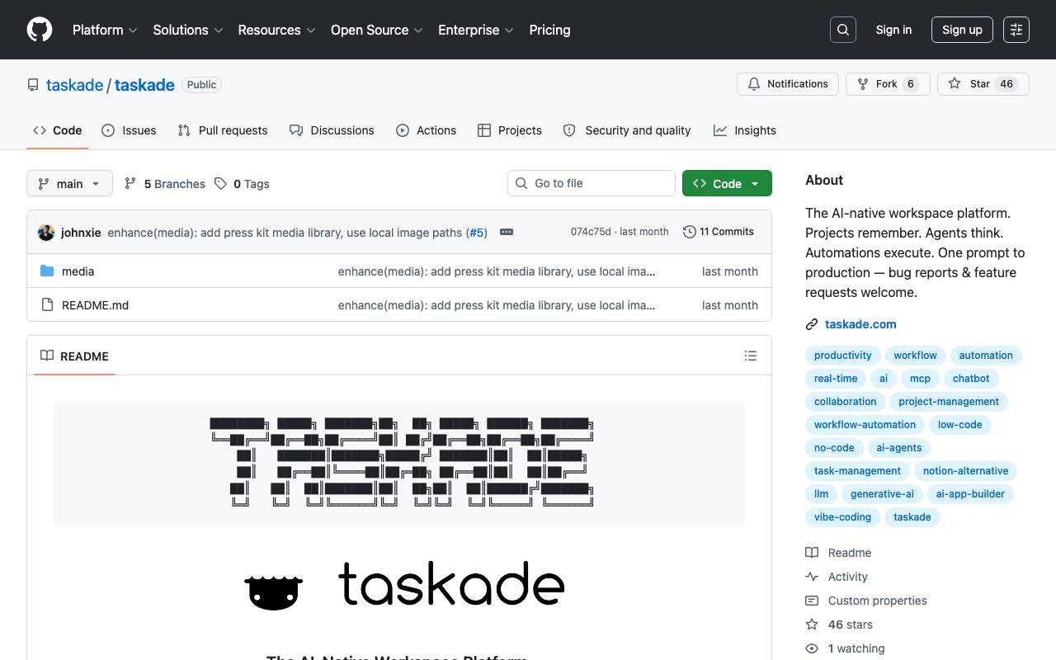Click the branches icon beside 5 Branches
This screenshot has width=1056, height=660.
click(x=130, y=183)
